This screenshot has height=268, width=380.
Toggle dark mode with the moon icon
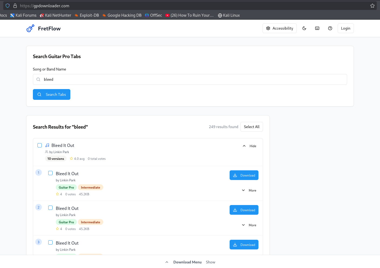(304, 28)
